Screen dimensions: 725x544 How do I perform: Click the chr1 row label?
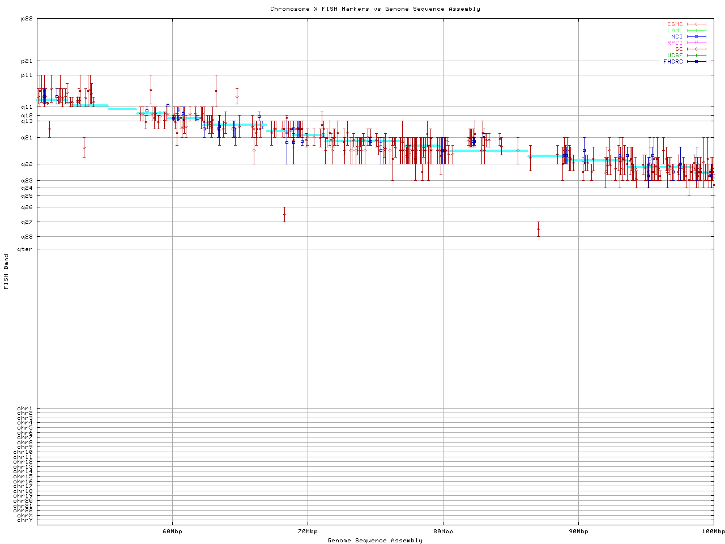point(25,409)
